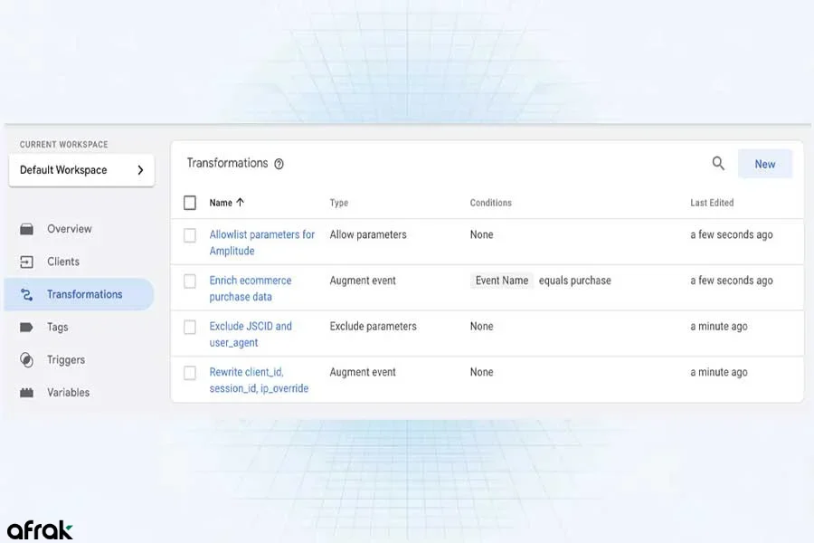Check the Allowlist parameters for Amplitude row
Image resolution: width=814 pixels, height=543 pixels.
tap(190, 235)
